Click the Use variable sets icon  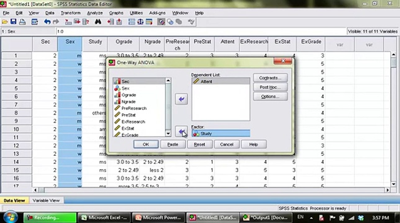coord(170,22)
